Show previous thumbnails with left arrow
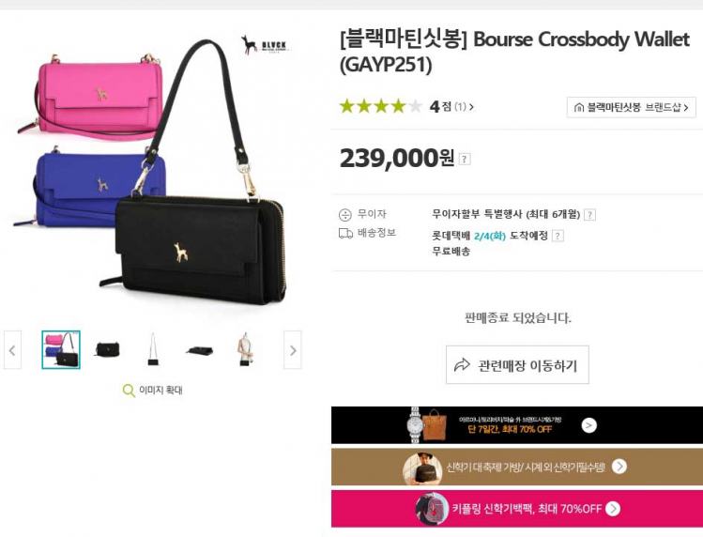This screenshot has width=703, height=537. (x=12, y=350)
